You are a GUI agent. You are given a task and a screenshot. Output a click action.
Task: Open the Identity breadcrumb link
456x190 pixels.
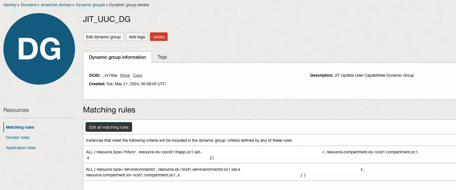(10, 5)
